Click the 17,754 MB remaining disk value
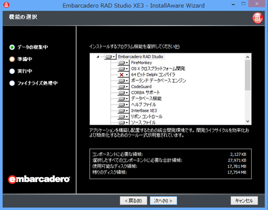The width and height of the screenshot is (268, 210). [237, 172]
